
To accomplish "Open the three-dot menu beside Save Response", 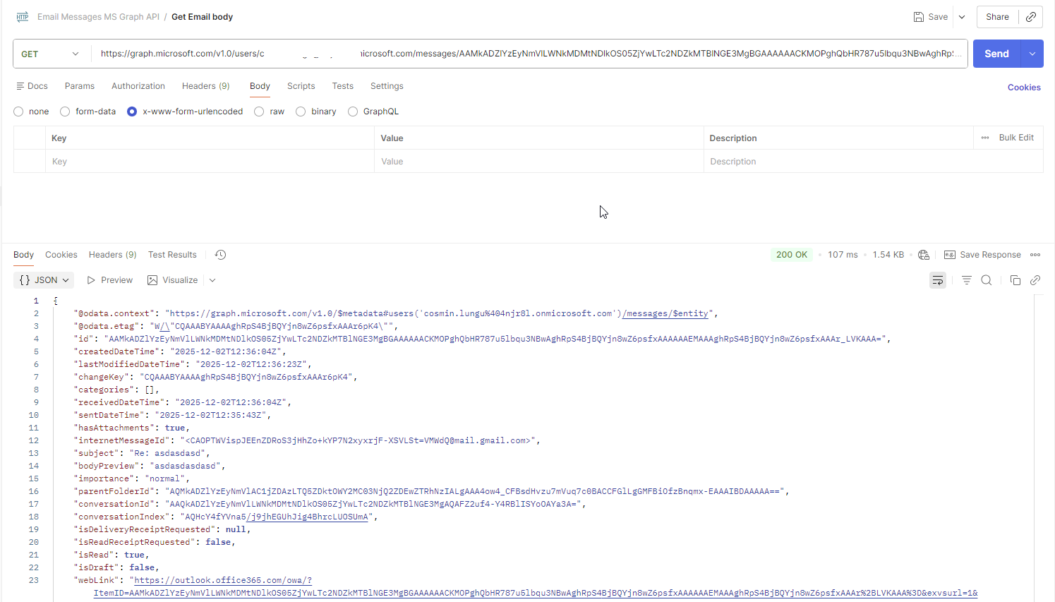I will click(x=1035, y=255).
